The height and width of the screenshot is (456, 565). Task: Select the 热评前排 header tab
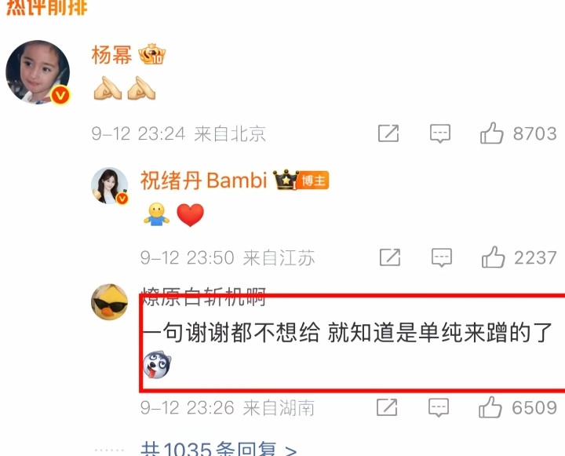coord(47,7)
